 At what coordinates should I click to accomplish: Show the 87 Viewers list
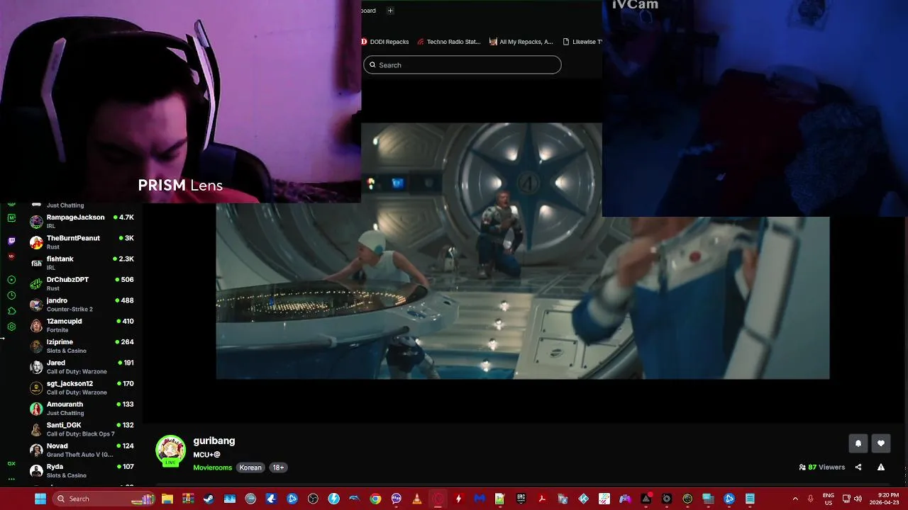[x=822, y=467]
